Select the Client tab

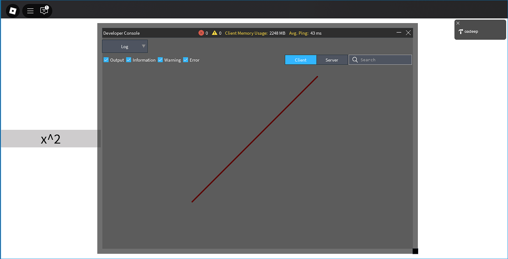(x=300, y=60)
